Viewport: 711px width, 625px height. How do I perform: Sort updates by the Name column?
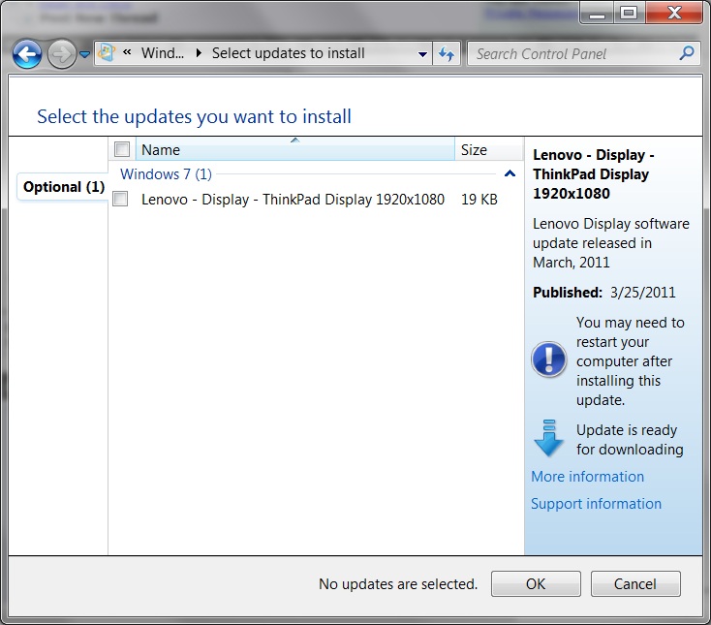[295, 149]
